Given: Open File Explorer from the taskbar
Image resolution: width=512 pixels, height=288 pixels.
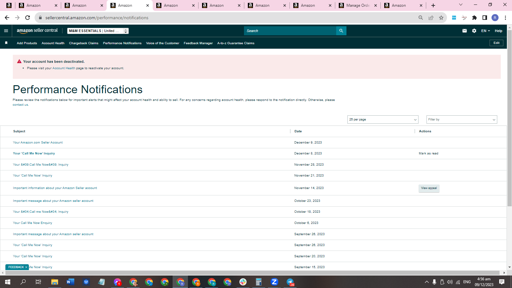Looking at the screenshot, I should click(55, 282).
